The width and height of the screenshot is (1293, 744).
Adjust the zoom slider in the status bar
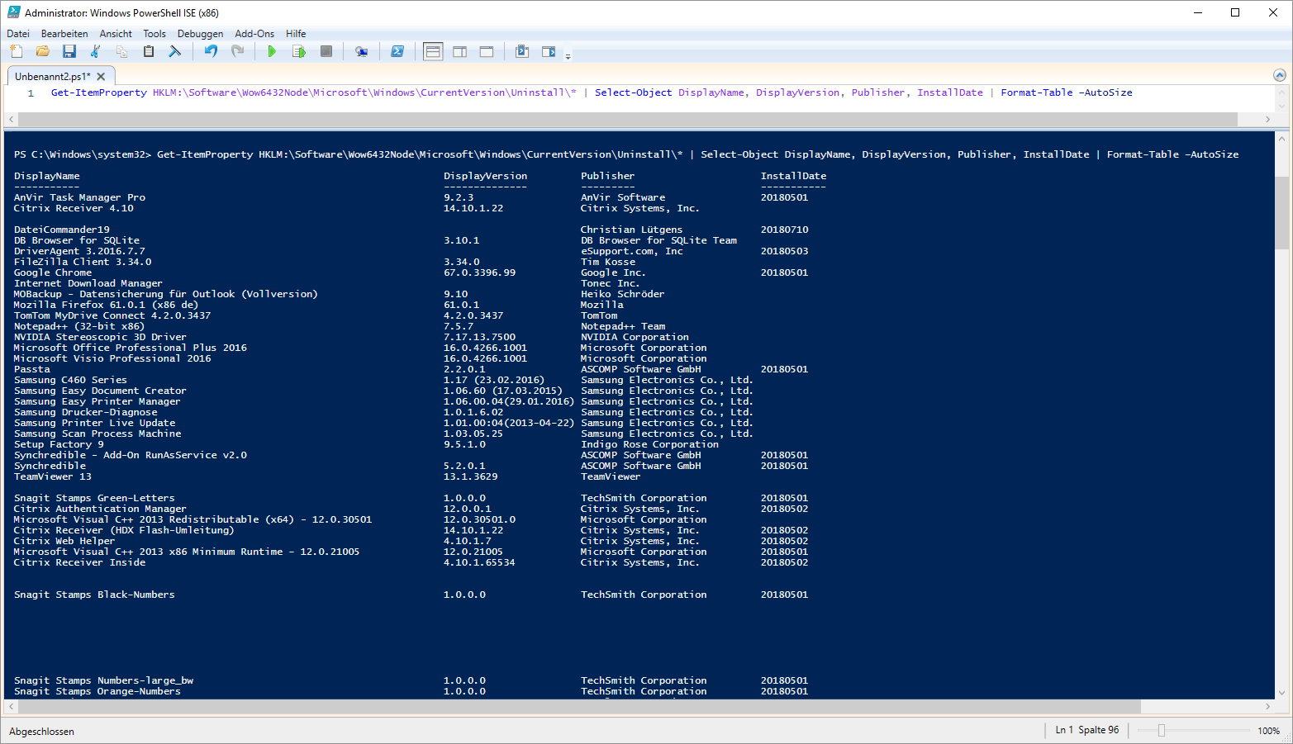click(1162, 730)
